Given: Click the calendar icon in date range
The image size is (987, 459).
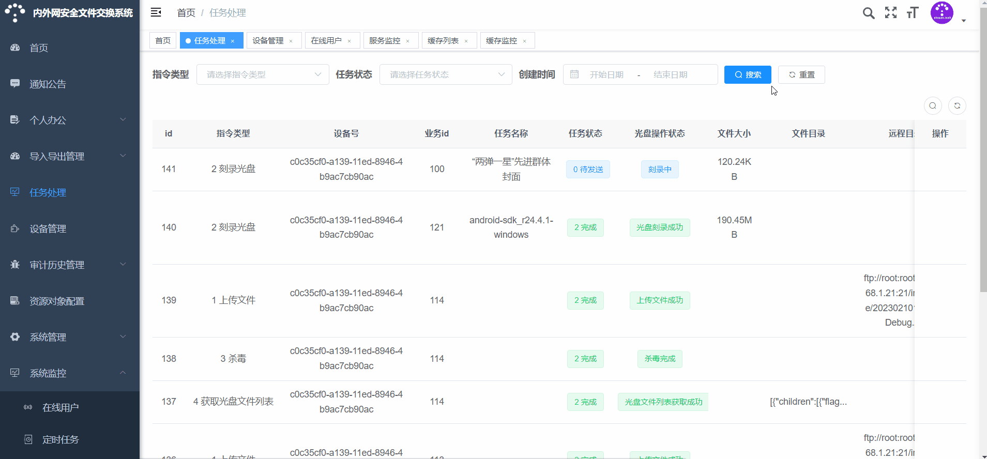Looking at the screenshot, I should pyautogui.click(x=574, y=74).
